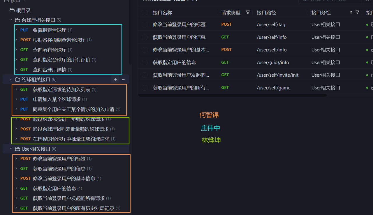Viewport: 373px width, 215px height.
Task: Open the 查询所有台球厅 endpoint
Action: click(x=50, y=50)
